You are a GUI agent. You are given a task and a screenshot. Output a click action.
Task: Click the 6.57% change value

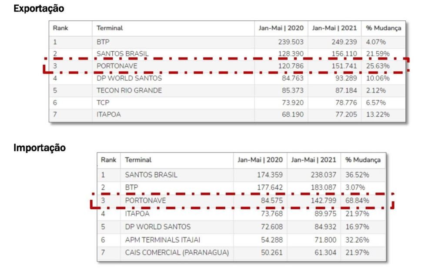[376, 102]
